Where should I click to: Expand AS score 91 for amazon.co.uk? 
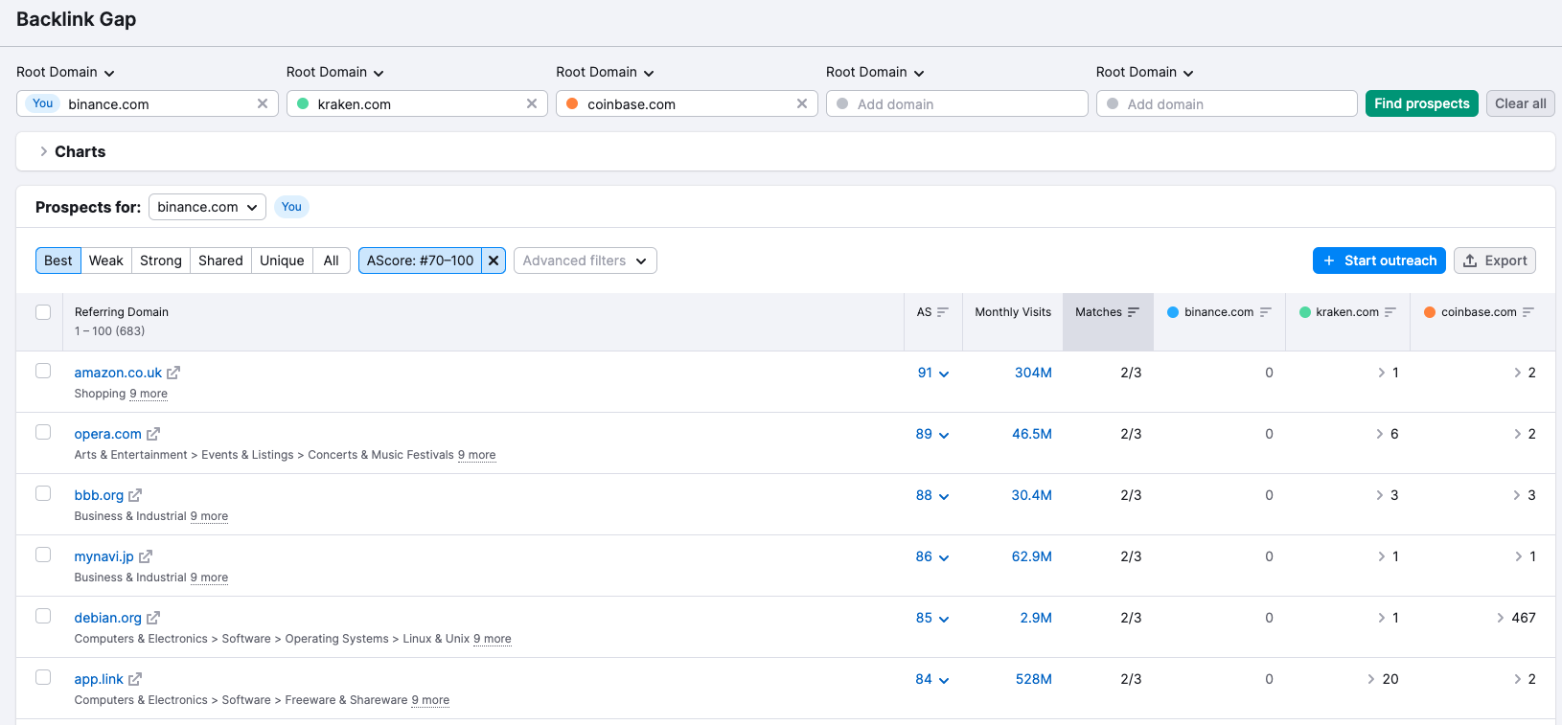click(933, 373)
